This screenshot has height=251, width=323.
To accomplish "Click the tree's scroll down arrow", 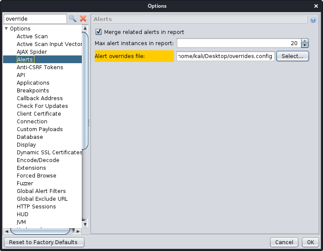I will [85, 224].
